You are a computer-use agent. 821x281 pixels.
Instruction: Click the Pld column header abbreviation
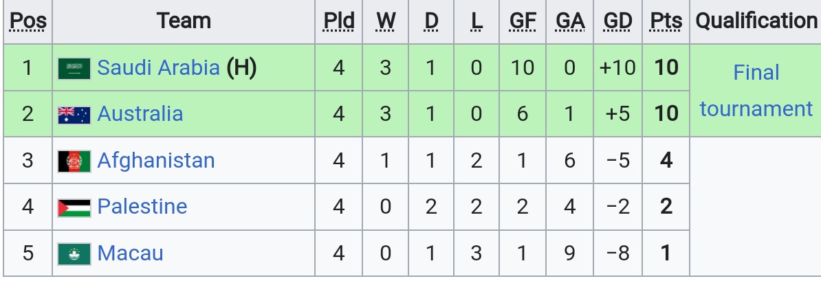pyautogui.click(x=339, y=21)
